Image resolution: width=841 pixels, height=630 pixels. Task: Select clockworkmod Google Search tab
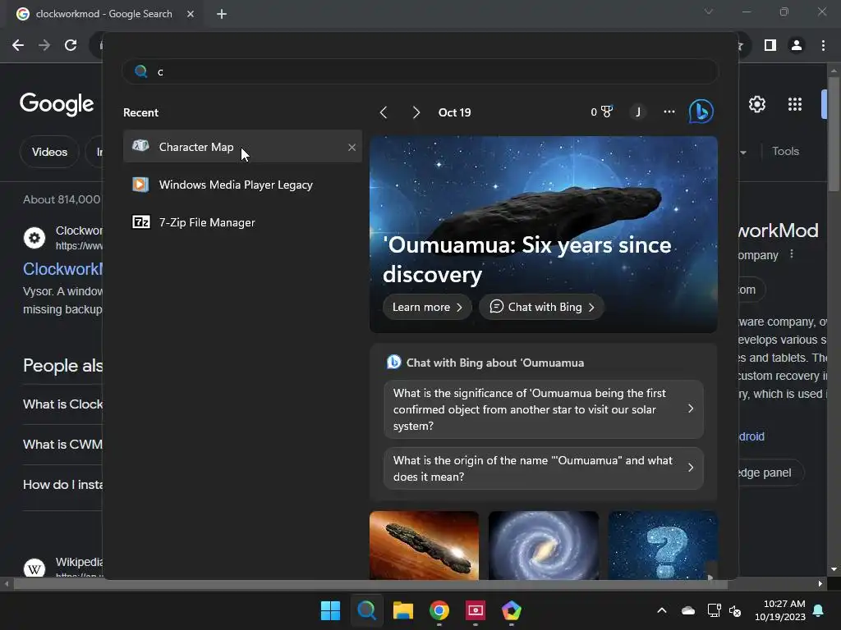pyautogui.click(x=106, y=14)
